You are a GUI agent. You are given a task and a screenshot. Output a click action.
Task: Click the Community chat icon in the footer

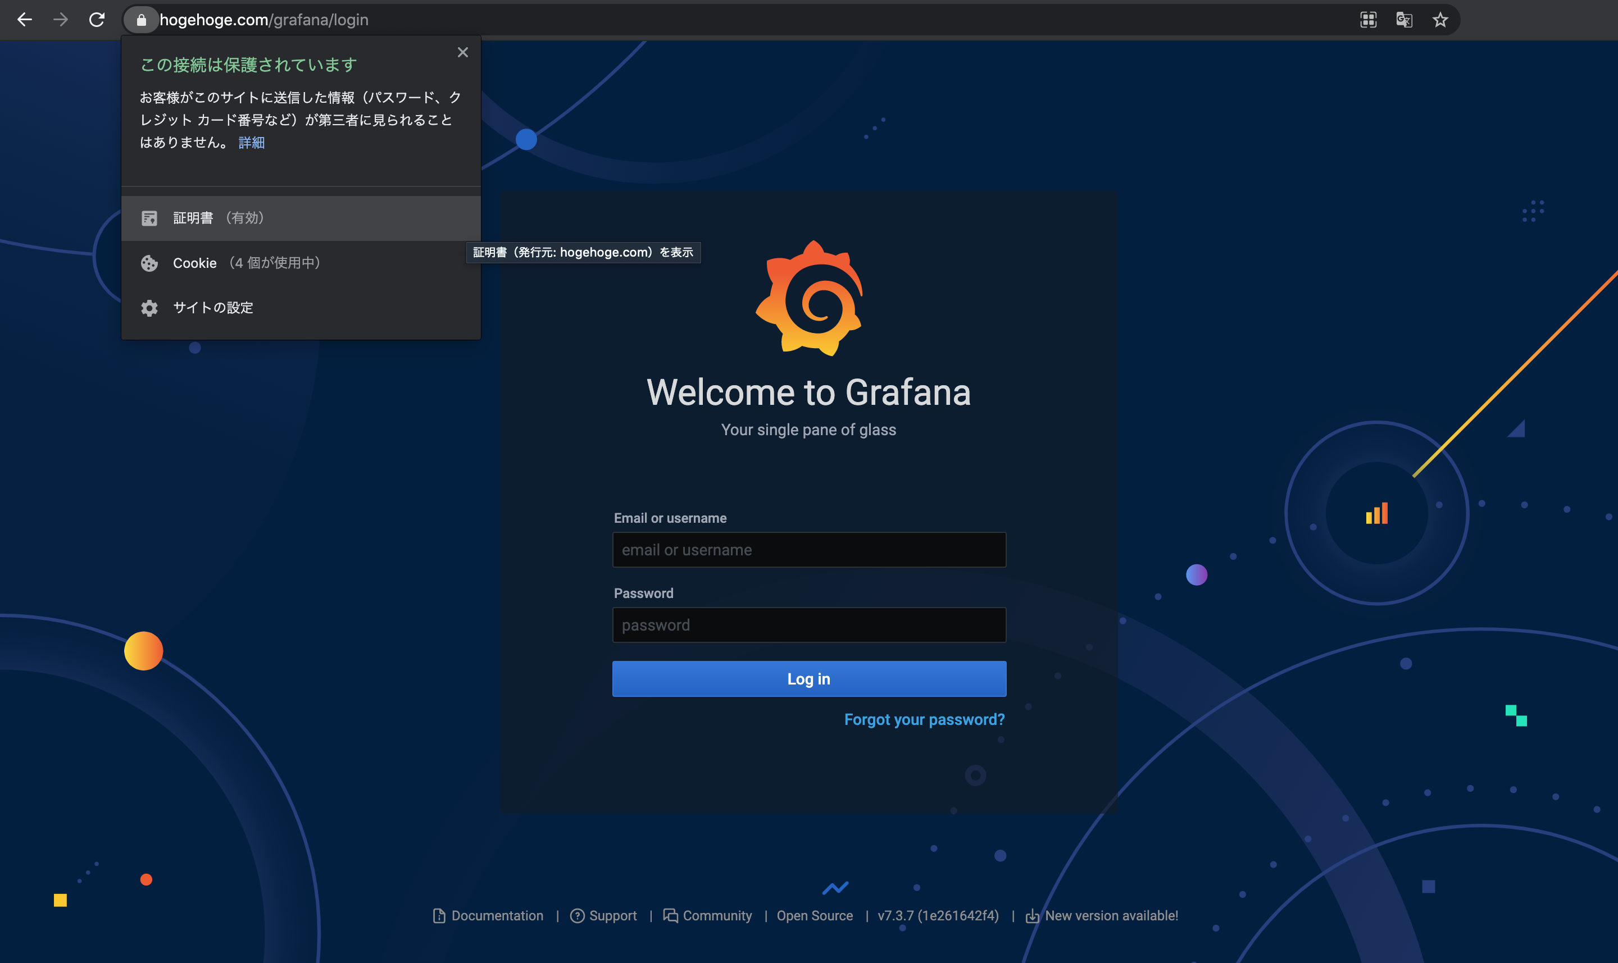click(x=671, y=916)
